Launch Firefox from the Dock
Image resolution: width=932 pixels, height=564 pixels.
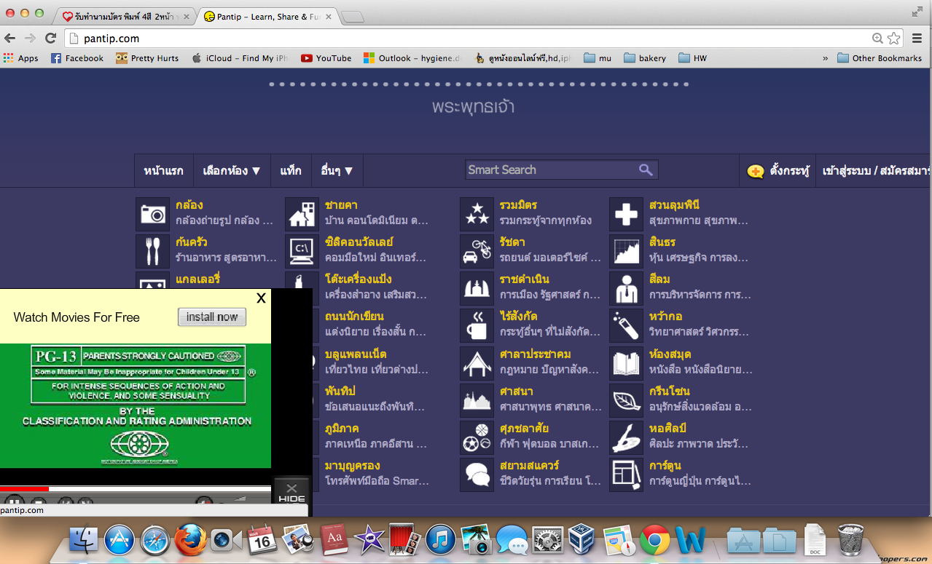190,540
